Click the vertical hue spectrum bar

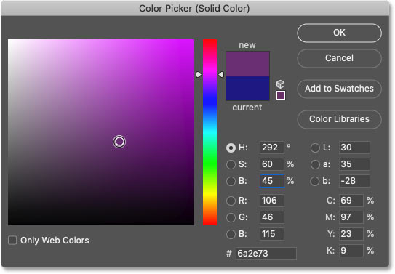[210, 132]
